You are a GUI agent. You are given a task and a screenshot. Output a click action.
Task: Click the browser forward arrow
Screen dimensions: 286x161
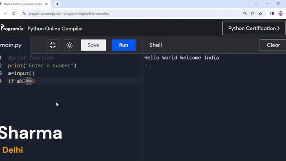pos(5,13)
